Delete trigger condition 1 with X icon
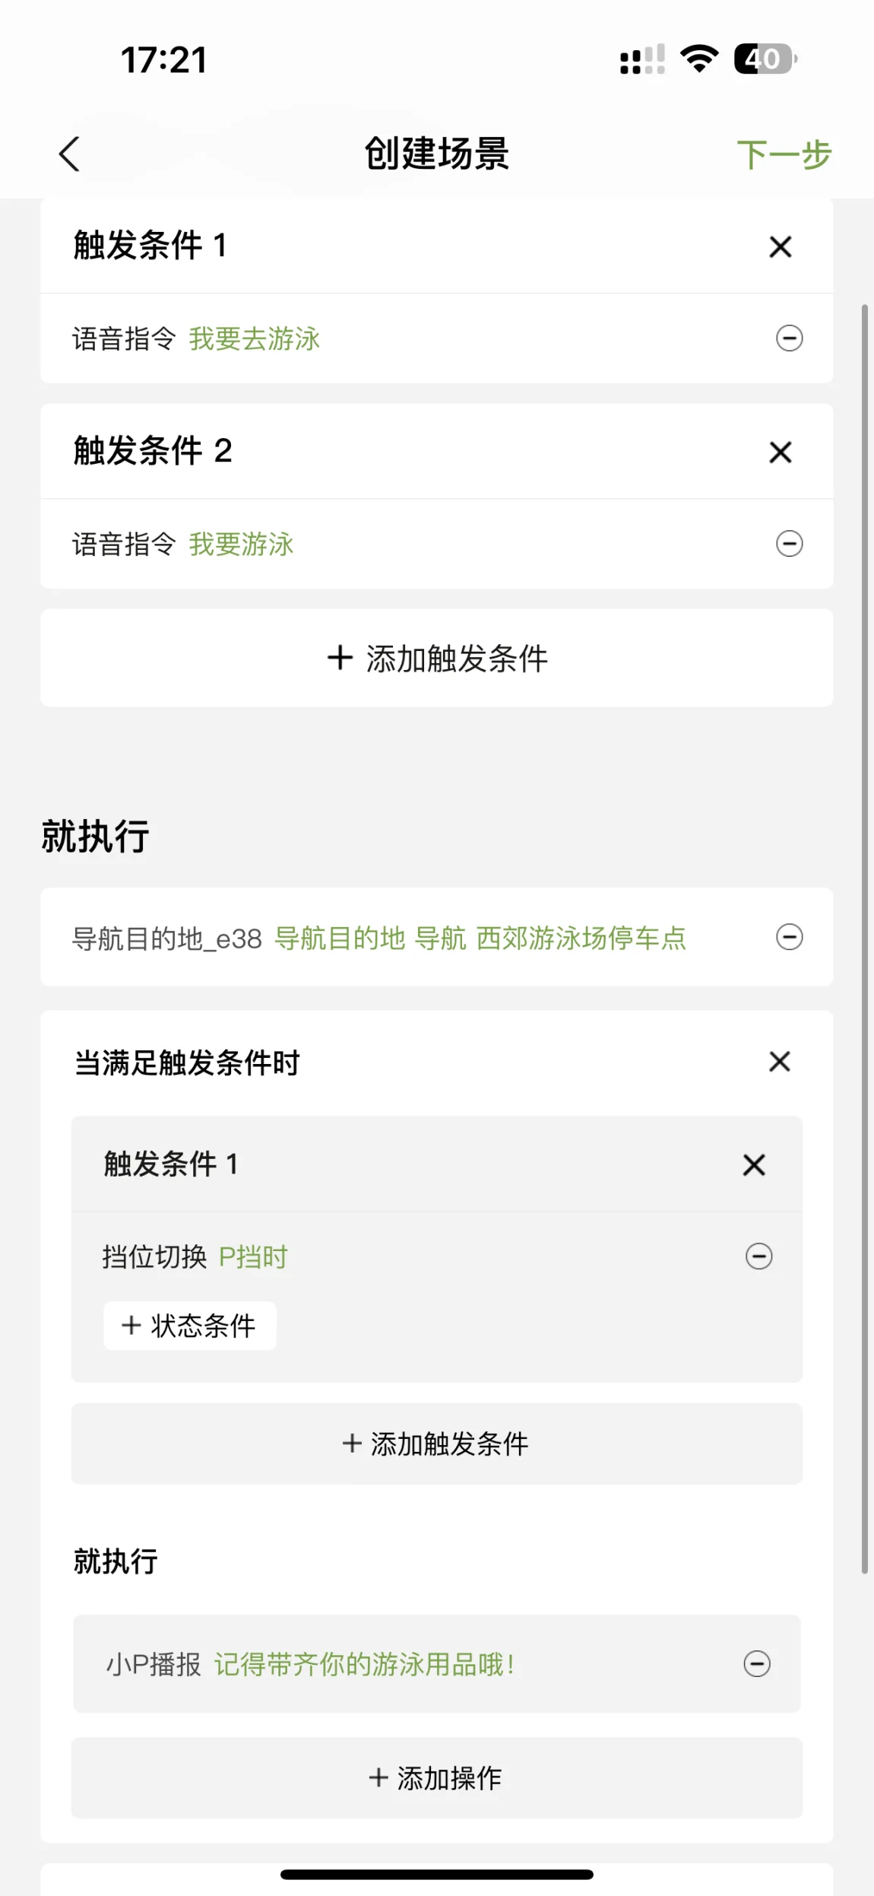 click(x=780, y=246)
